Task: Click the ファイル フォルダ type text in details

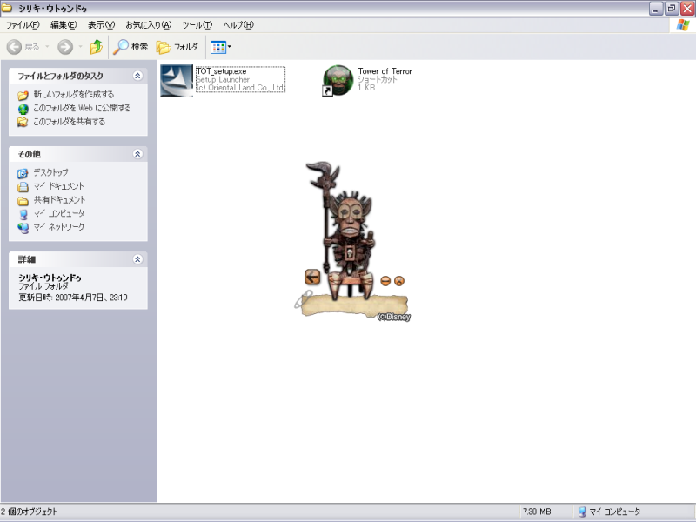Action: click(x=43, y=286)
